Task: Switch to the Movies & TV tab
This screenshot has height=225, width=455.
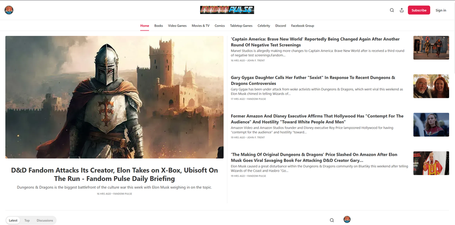Action: [201, 26]
